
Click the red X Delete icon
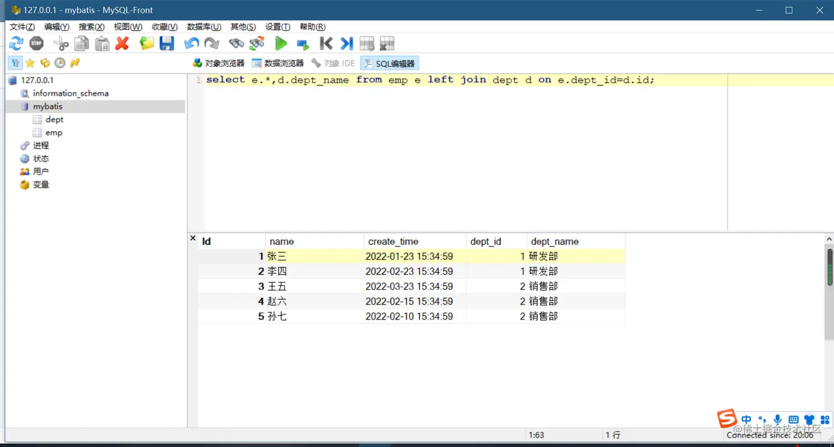coord(122,43)
